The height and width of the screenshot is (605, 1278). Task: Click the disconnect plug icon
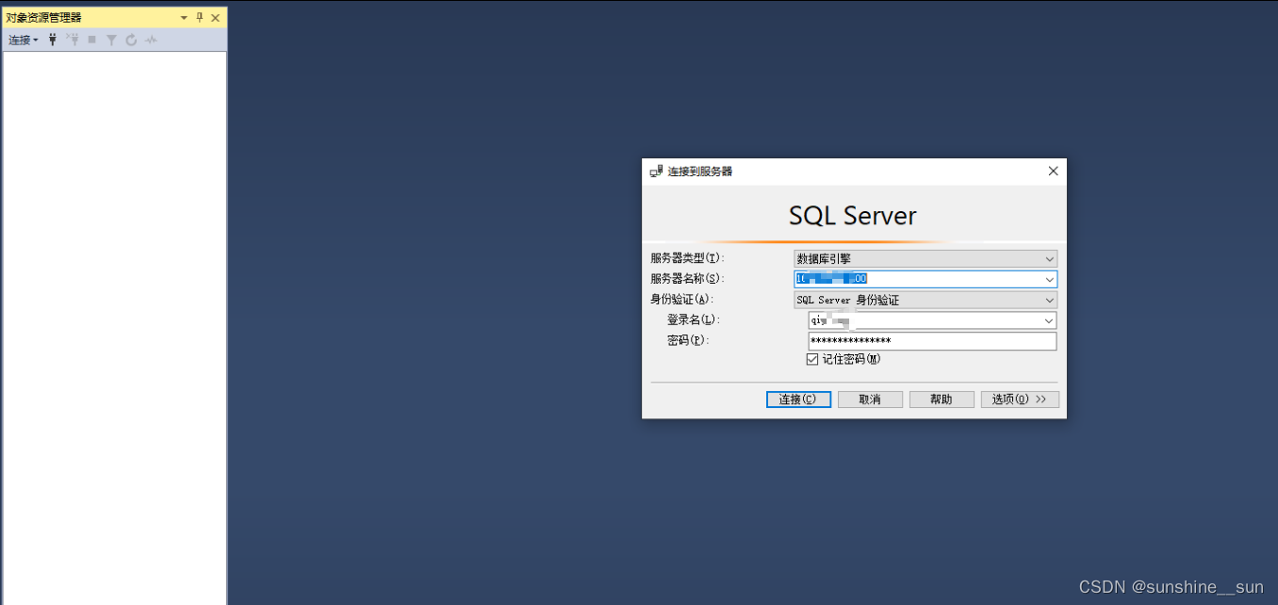[73, 40]
